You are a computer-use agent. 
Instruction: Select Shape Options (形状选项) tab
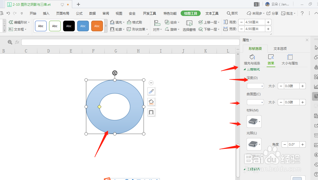tap(255, 48)
